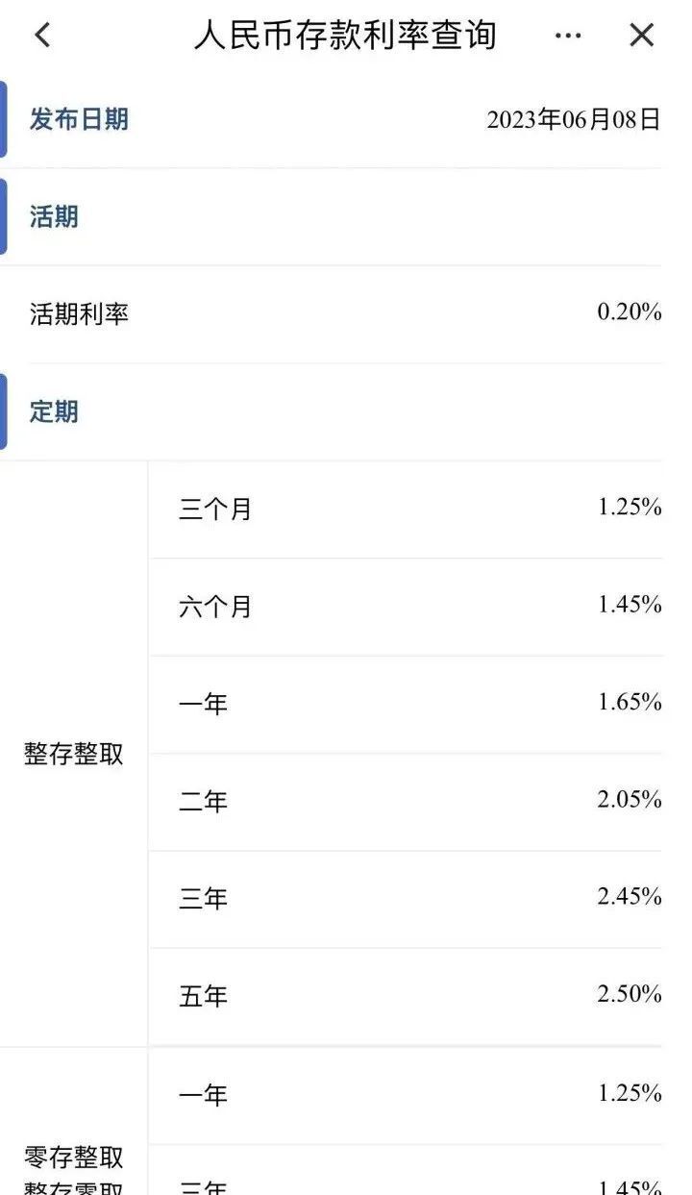This screenshot has width=692, height=1195.
Task: Tap the page title 人民币存款利率查询
Action: pyautogui.click(x=345, y=36)
